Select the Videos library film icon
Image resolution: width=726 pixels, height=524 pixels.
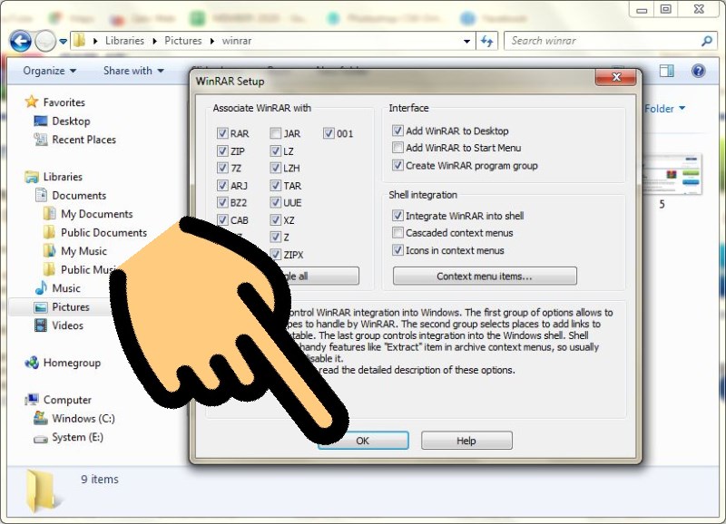click(x=41, y=325)
